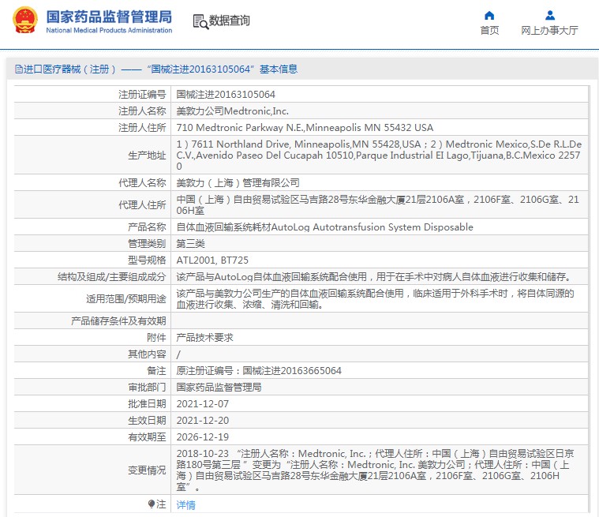The width and height of the screenshot is (599, 517).
Task: Go to 首页 text label
Action: 489,31
